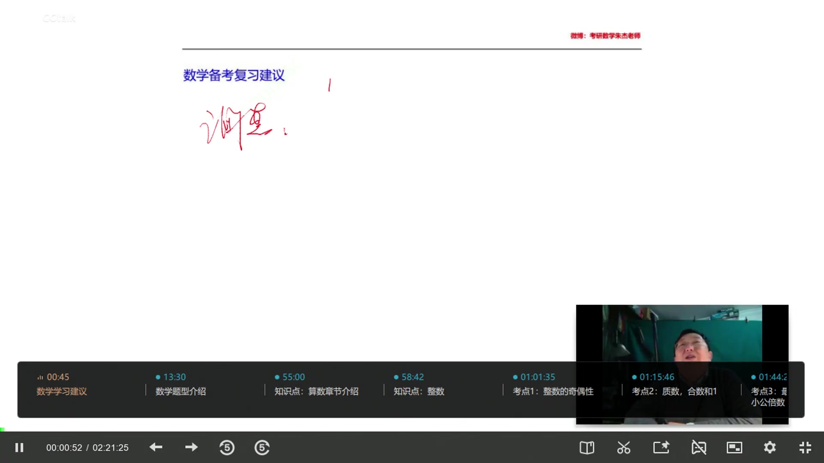824x463 pixels.
Task: Enable the disabled danmaku comments
Action: (699, 447)
